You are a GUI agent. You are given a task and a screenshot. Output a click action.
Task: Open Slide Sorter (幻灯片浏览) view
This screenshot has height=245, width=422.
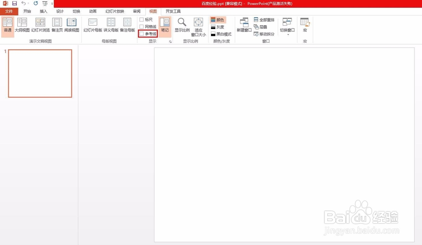[x=41, y=26]
